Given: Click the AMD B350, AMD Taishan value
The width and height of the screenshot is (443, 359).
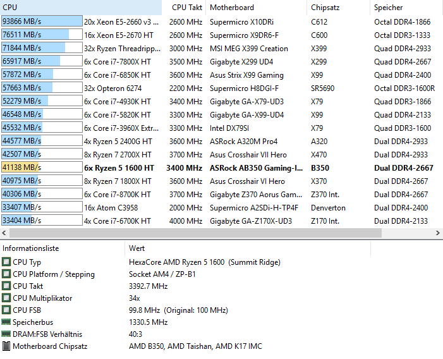Looking at the screenshot, I should 195,346.
